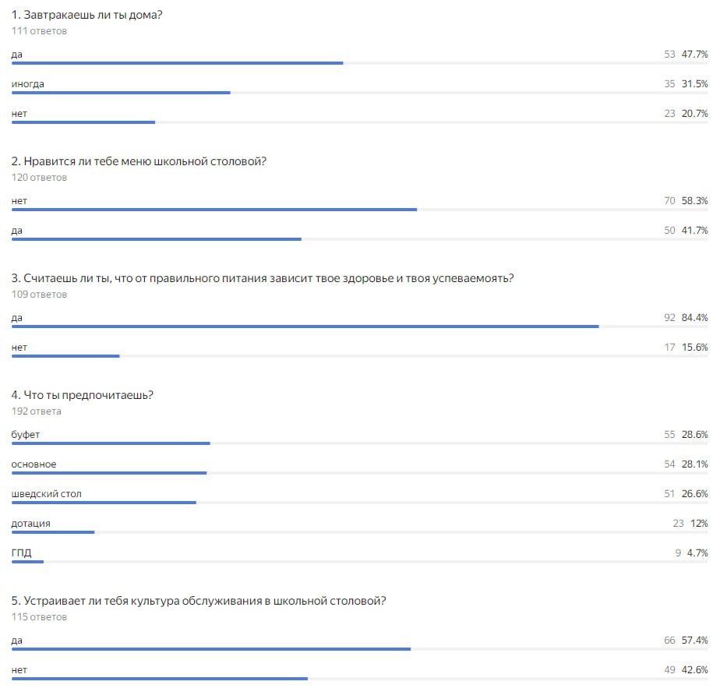The height and width of the screenshot is (699, 727).
Task: Click the 'шведский стол' answer label
Action: click(47, 494)
